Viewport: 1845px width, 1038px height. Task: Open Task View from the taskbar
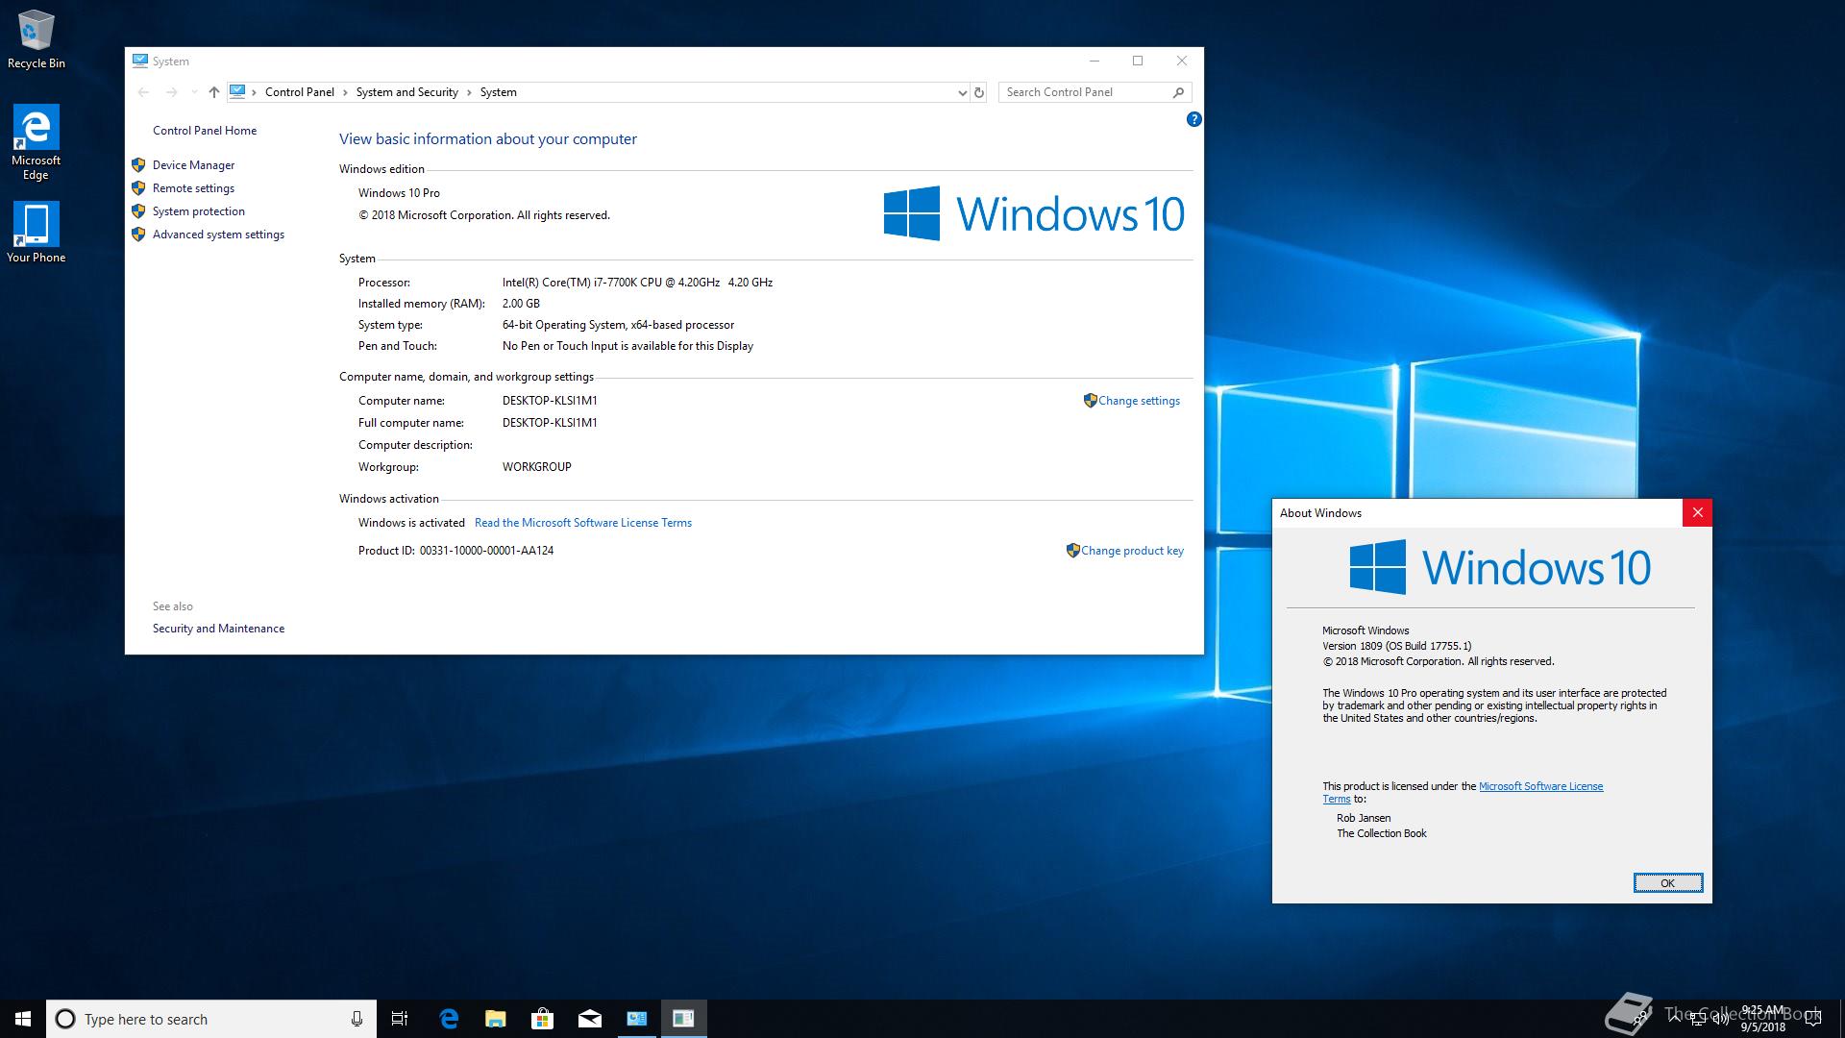click(400, 1019)
